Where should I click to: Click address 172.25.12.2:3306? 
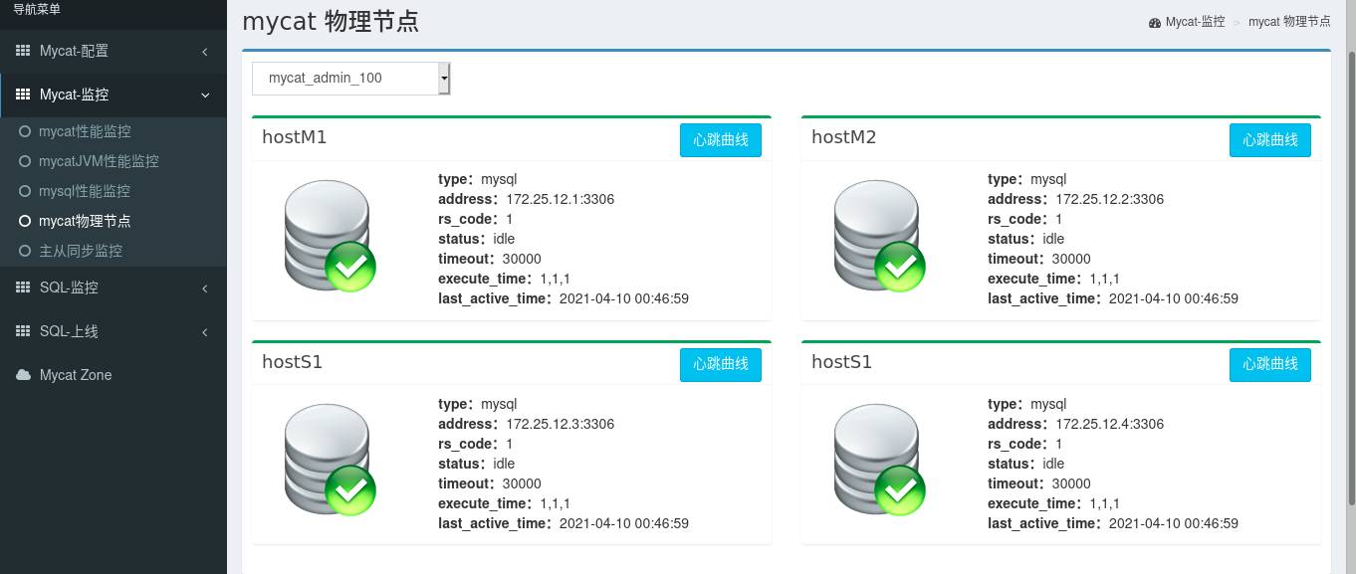tap(1110, 199)
